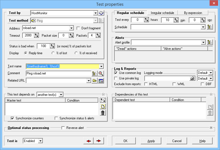
Task: Click new document icon beside master test list
Action: (103, 106)
